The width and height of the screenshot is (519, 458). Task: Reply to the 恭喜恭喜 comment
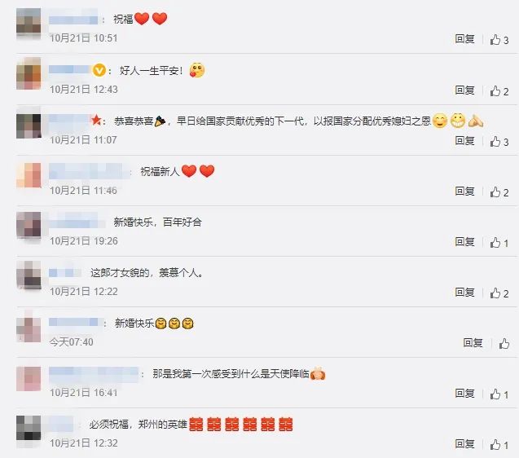[x=464, y=141]
